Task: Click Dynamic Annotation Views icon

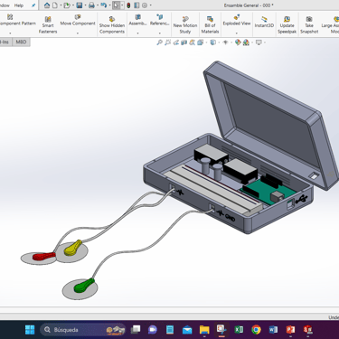Action: [x=192, y=42]
